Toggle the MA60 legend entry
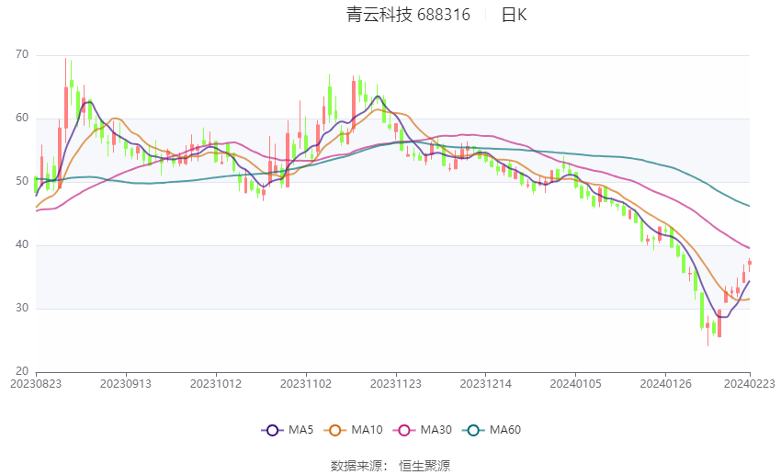Viewport: 781px width, 475px height. 492,430
